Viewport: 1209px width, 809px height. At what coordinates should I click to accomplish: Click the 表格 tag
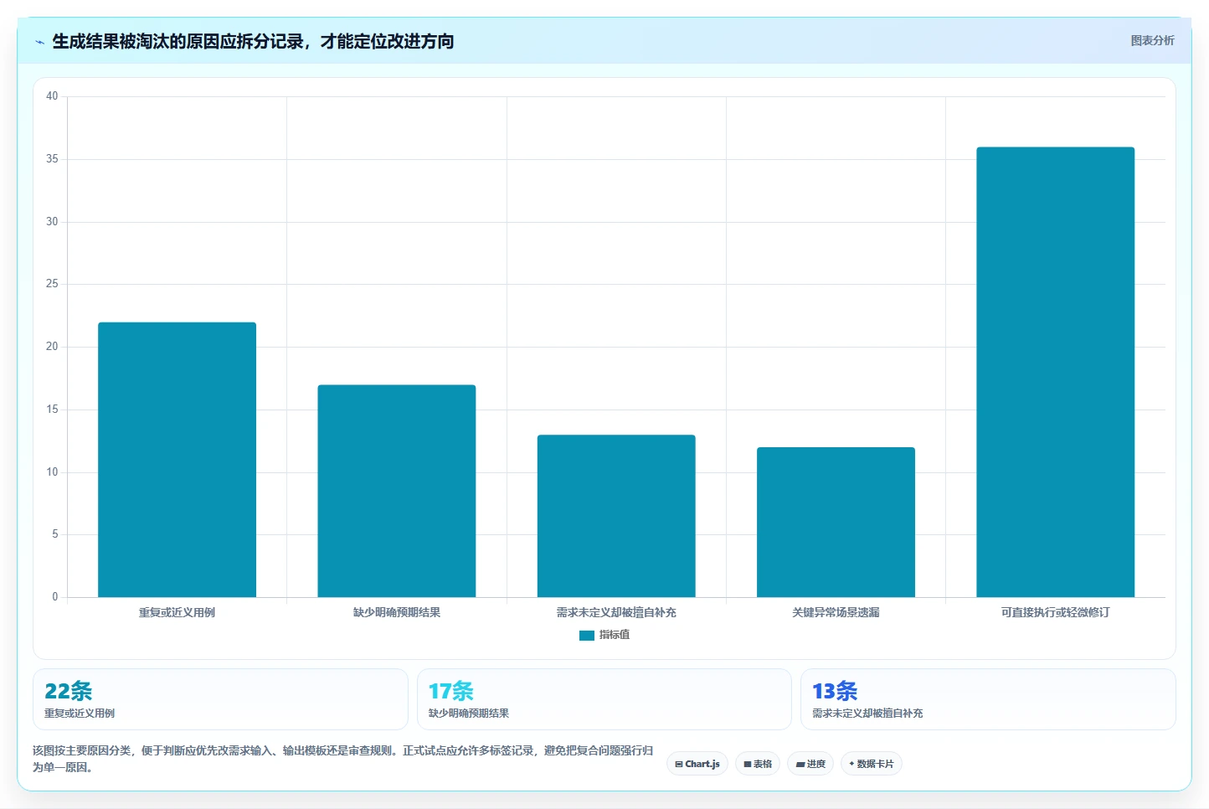coord(758,764)
